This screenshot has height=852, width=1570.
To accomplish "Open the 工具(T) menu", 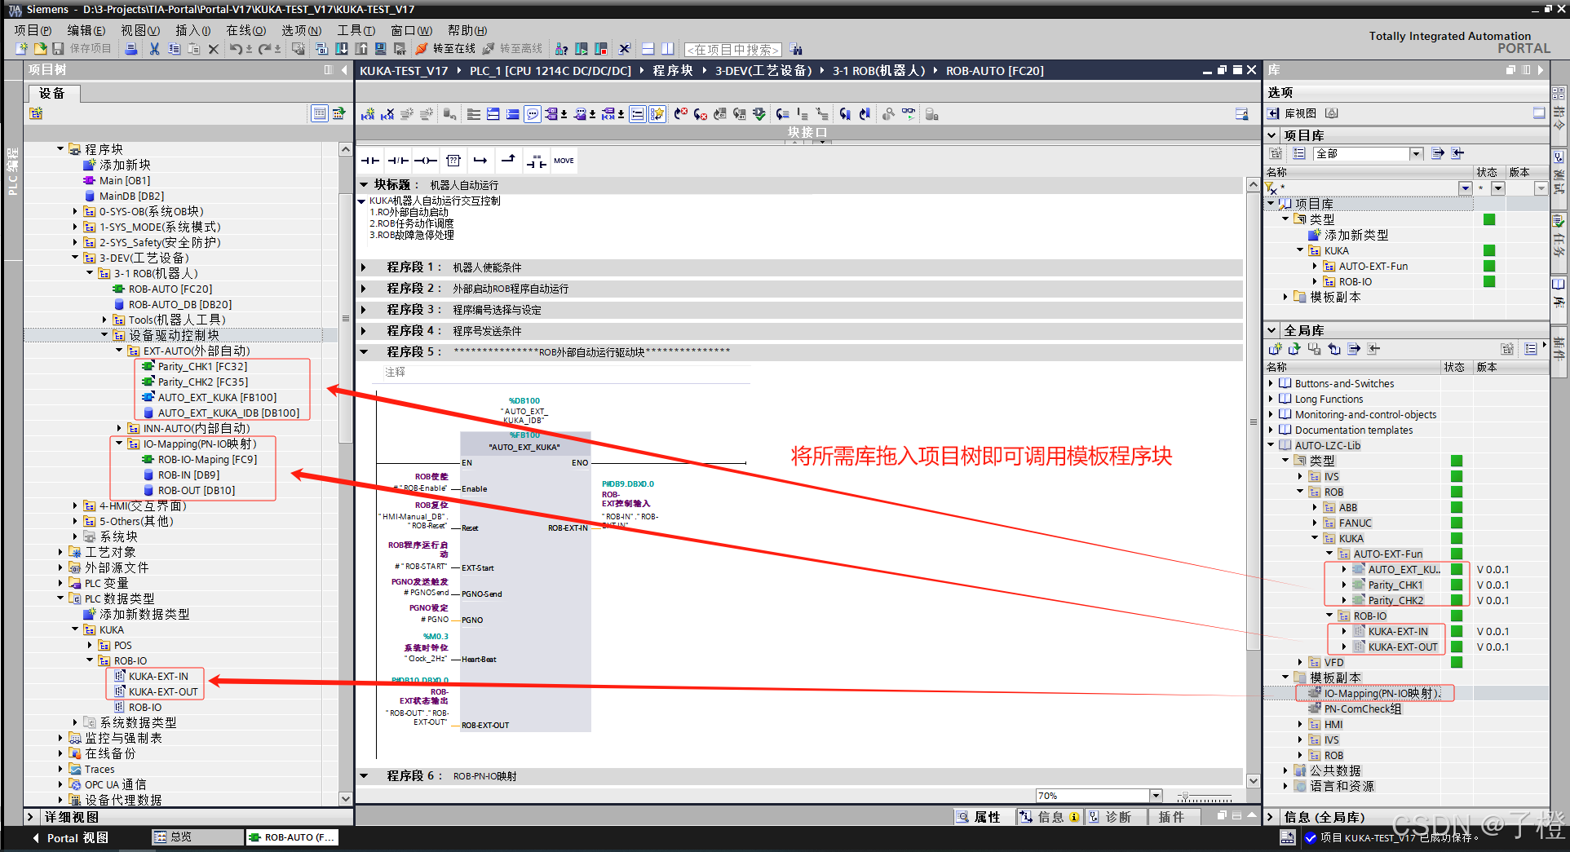I will click(x=356, y=30).
